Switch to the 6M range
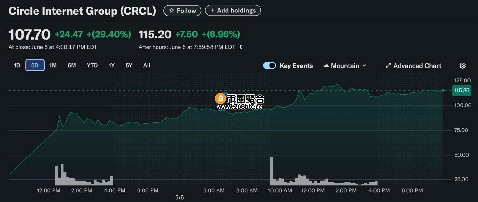The image size is (478, 202). point(72,65)
